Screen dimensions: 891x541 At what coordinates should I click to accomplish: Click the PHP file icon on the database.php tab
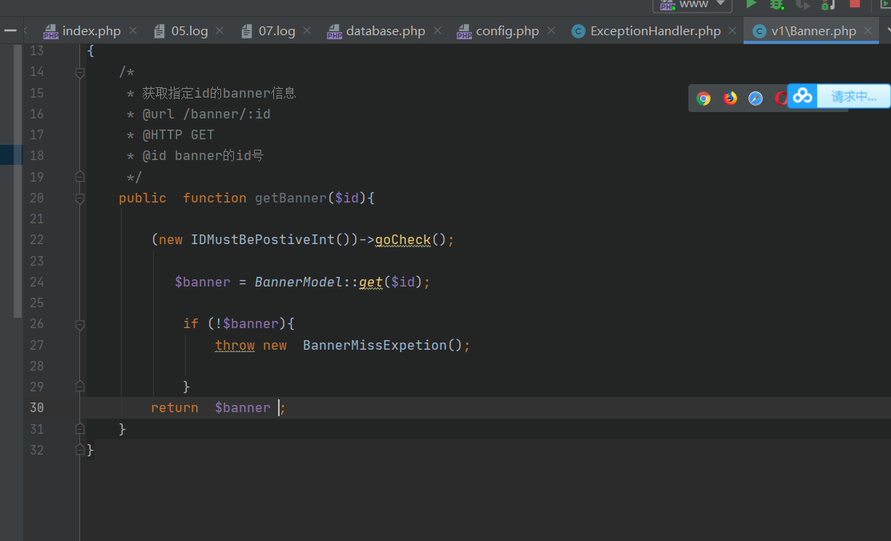334,31
